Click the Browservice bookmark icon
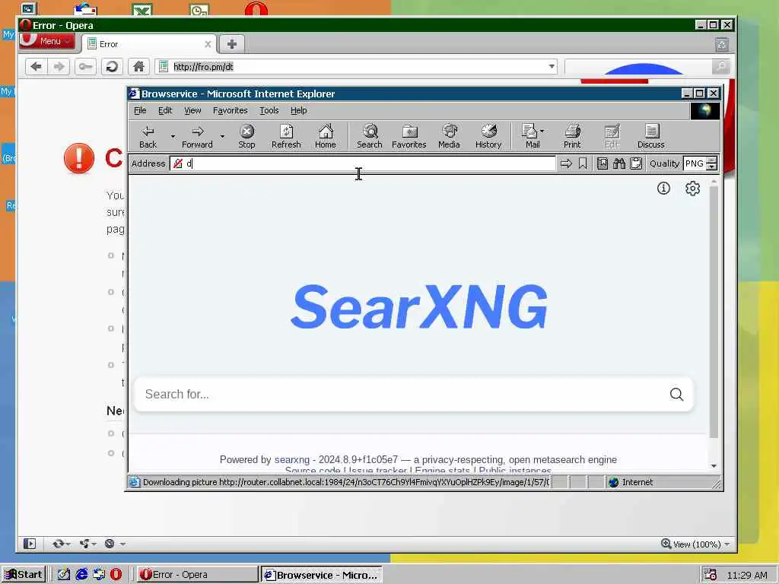 point(583,163)
